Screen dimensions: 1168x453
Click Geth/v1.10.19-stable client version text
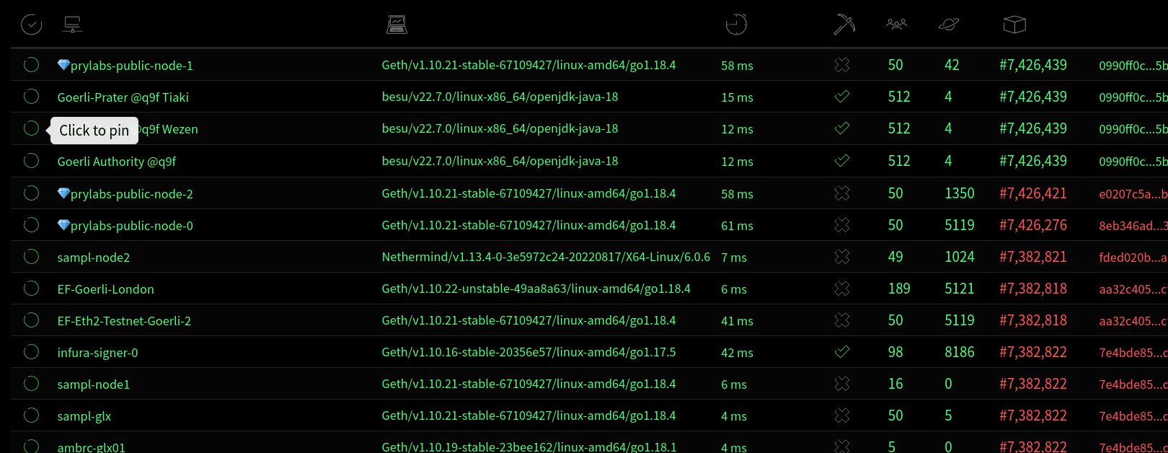pyautogui.click(x=529, y=447)
